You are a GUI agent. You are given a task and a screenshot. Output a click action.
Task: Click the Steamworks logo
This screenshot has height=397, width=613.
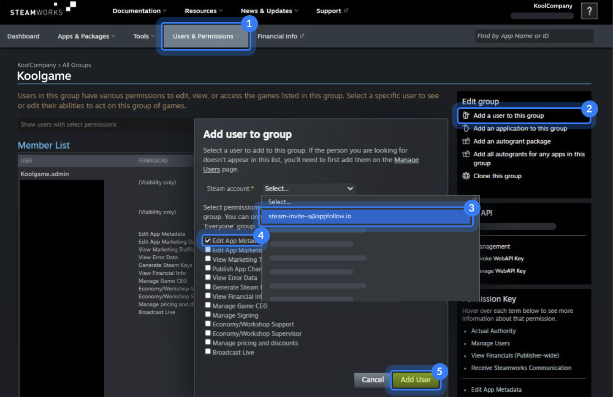[x=43, y=9]
